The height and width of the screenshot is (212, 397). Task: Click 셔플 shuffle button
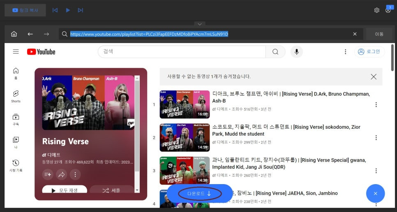(112, 190)
